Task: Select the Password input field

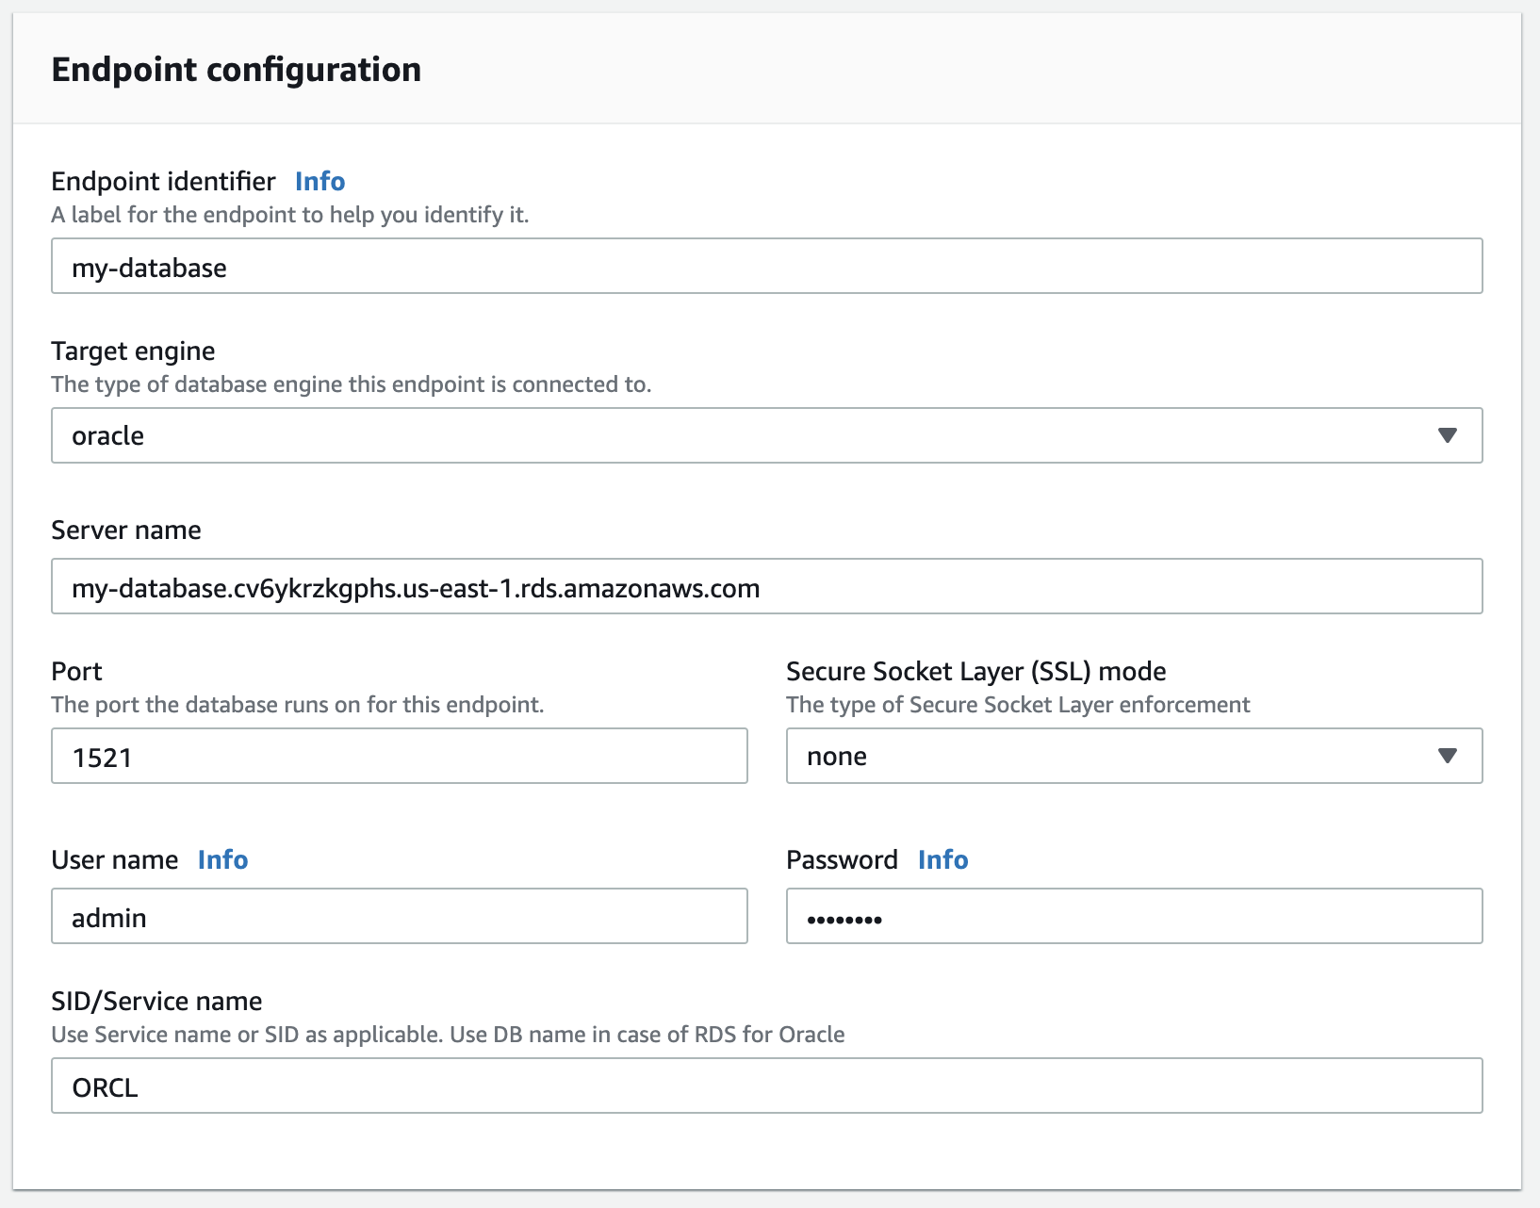Action: pyautogui.click(x=1133, y=916)
